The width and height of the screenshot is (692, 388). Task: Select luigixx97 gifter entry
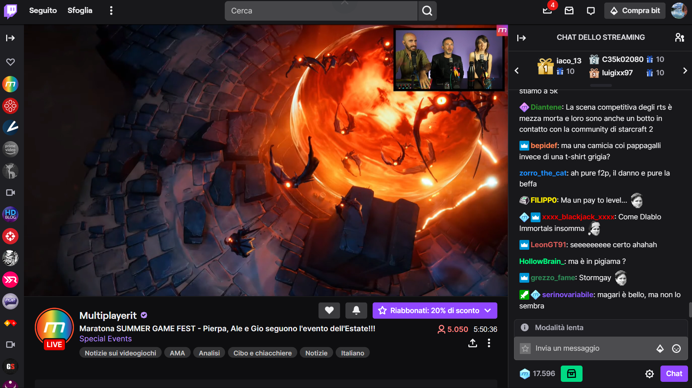[x=627, y=73]
